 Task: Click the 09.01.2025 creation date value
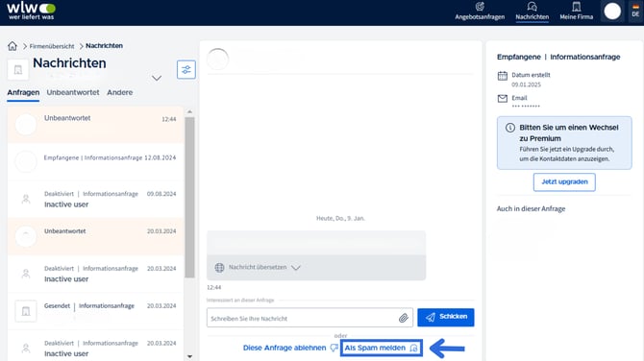pos(526,84)
